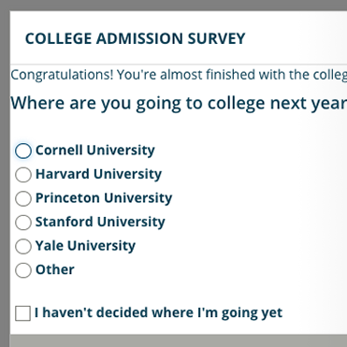Screen dimensions: 347x347
Task: Select the Cornell University radio button
Action: point(23,151)
